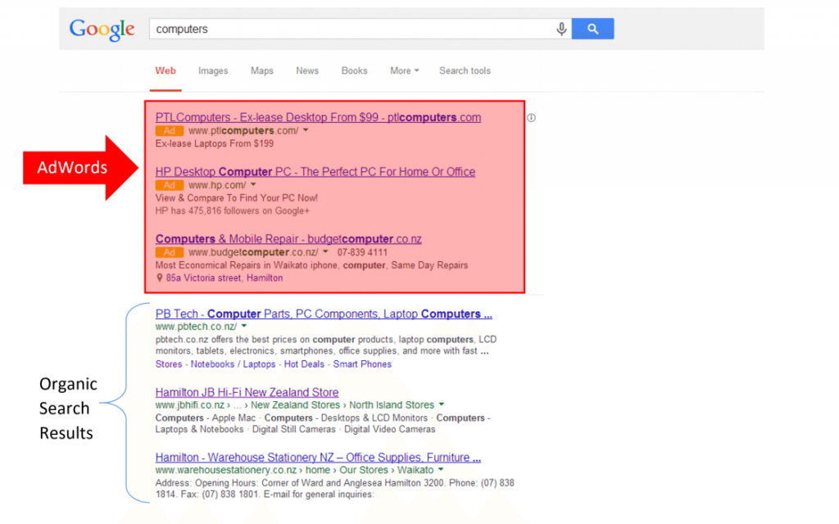The image size is (839, 524).
Task: Open the News tab
Action: point(307,70)
